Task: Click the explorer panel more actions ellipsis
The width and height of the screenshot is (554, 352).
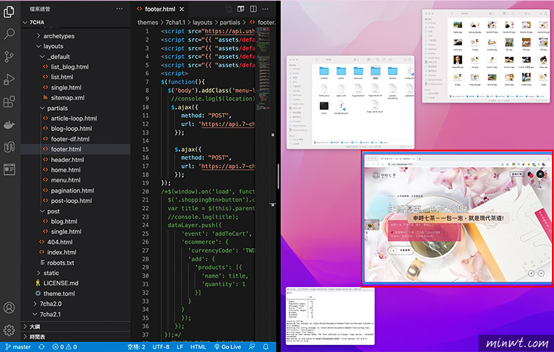Action: point(119,9)
